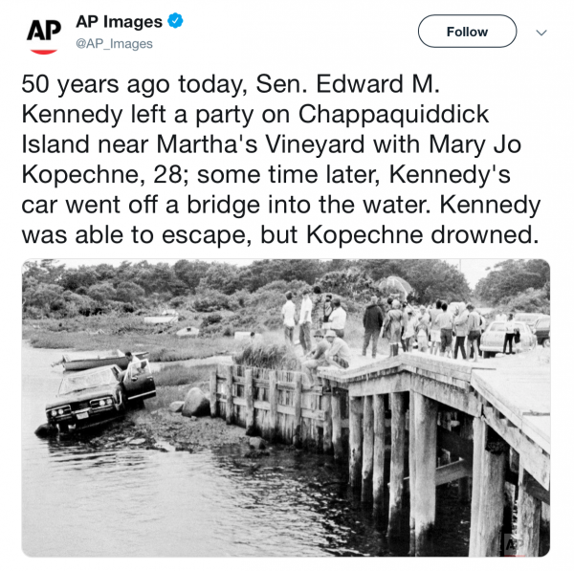Image resolution: width=574 pixels, height=571 pixels.
Task: Open the Chappaquiddick bridge photo
Action: 286,407
